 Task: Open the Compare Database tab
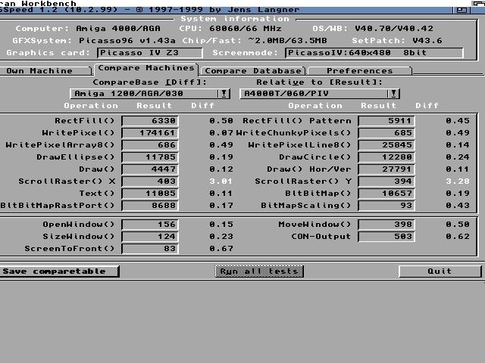(252, 70)
